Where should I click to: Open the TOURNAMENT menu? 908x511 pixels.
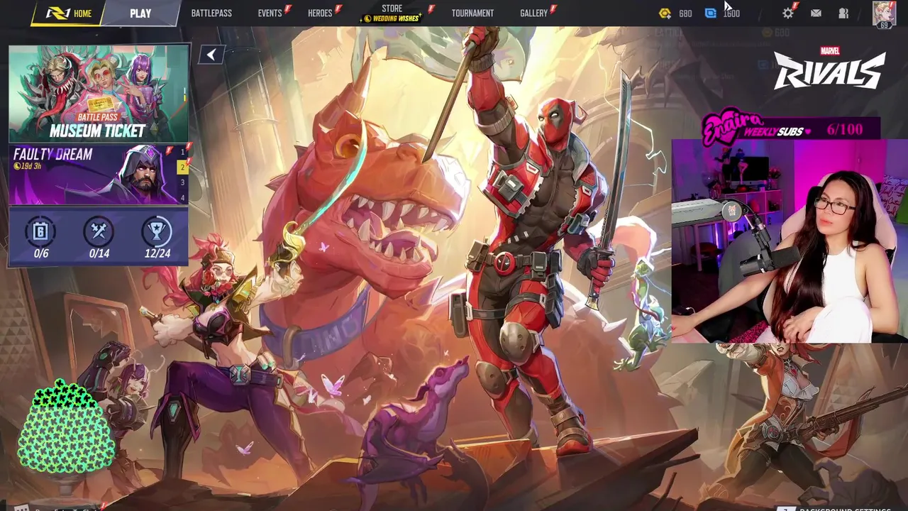pos(472,13)
